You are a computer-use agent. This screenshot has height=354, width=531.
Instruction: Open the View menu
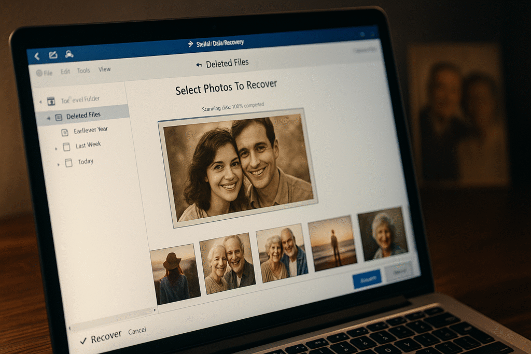[105, 69]
